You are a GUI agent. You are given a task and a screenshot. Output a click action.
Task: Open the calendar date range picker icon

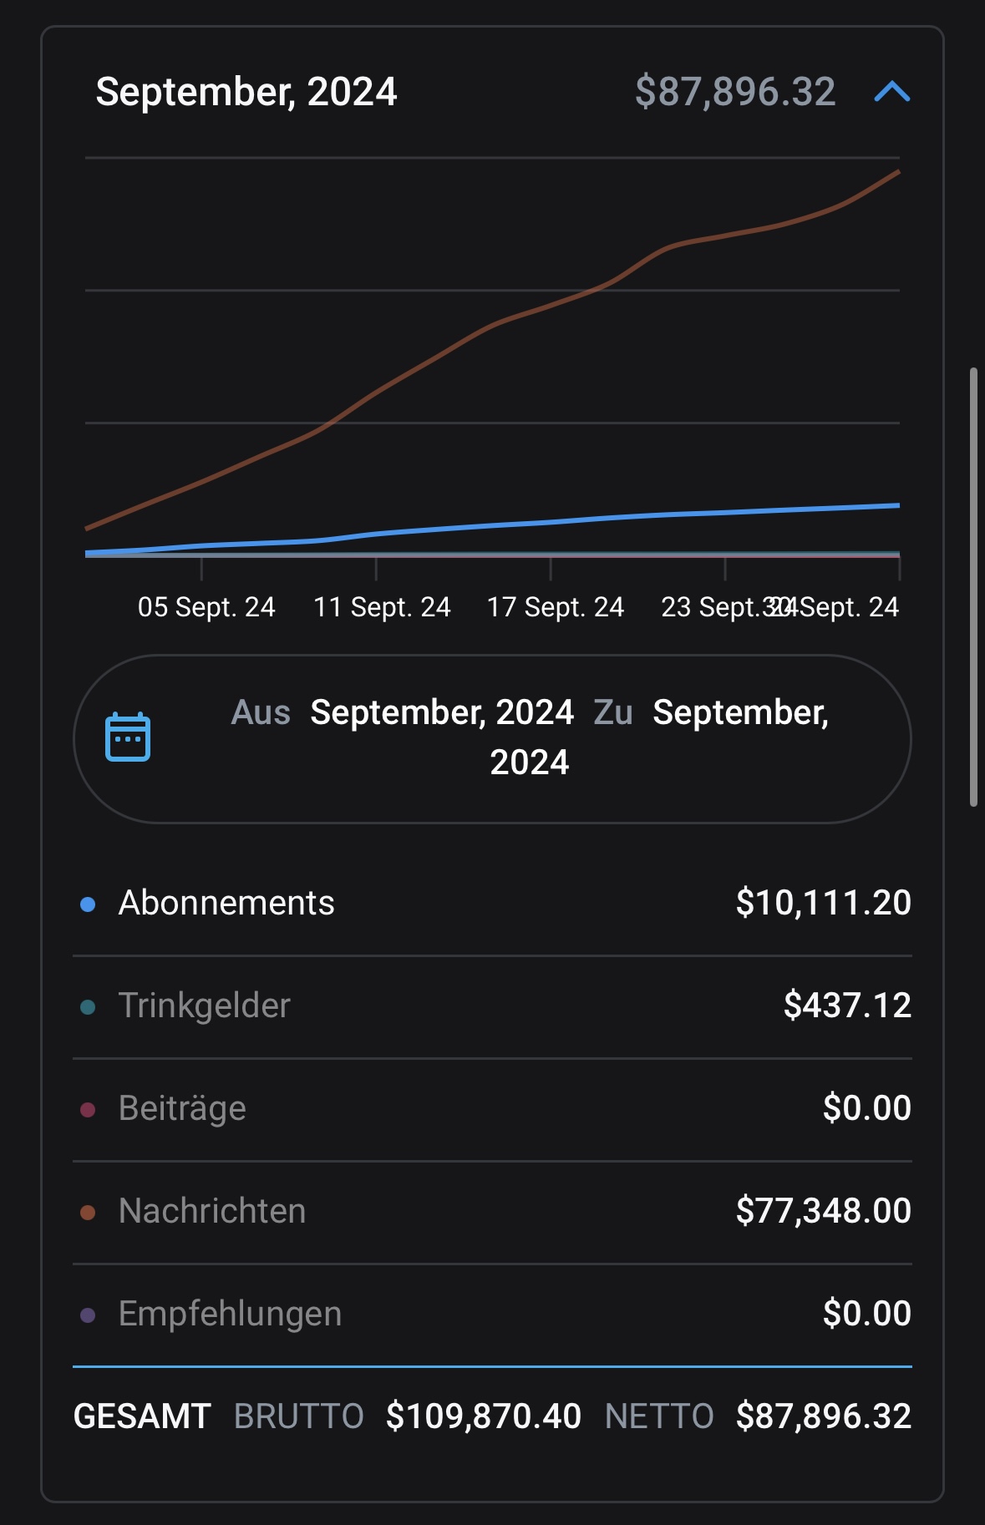click(x=128, y=737)
